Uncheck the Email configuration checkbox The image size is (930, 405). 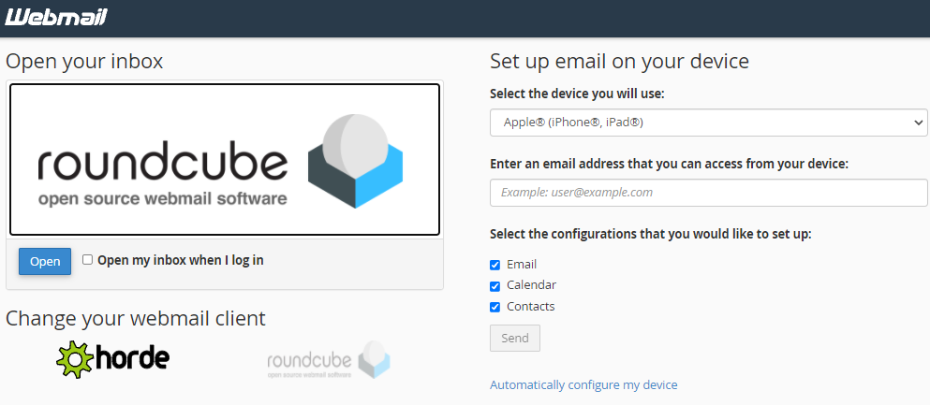point(495,265)
